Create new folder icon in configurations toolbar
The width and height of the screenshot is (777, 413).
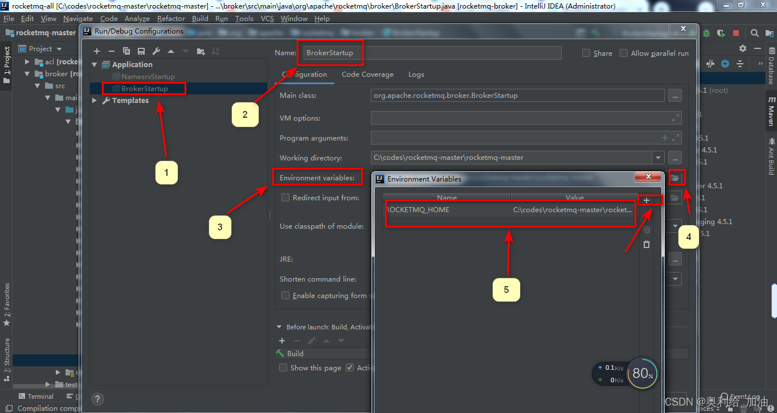(201, 51)
